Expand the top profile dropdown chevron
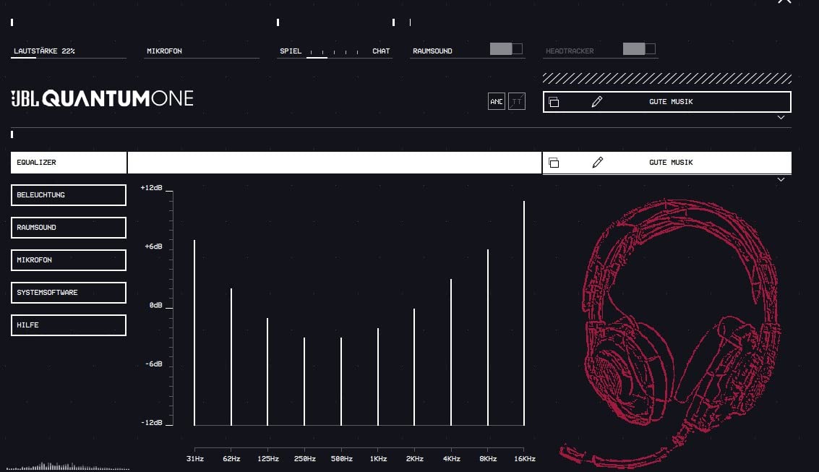This screenshot has height=472, width=819. (x=781, y=118)
